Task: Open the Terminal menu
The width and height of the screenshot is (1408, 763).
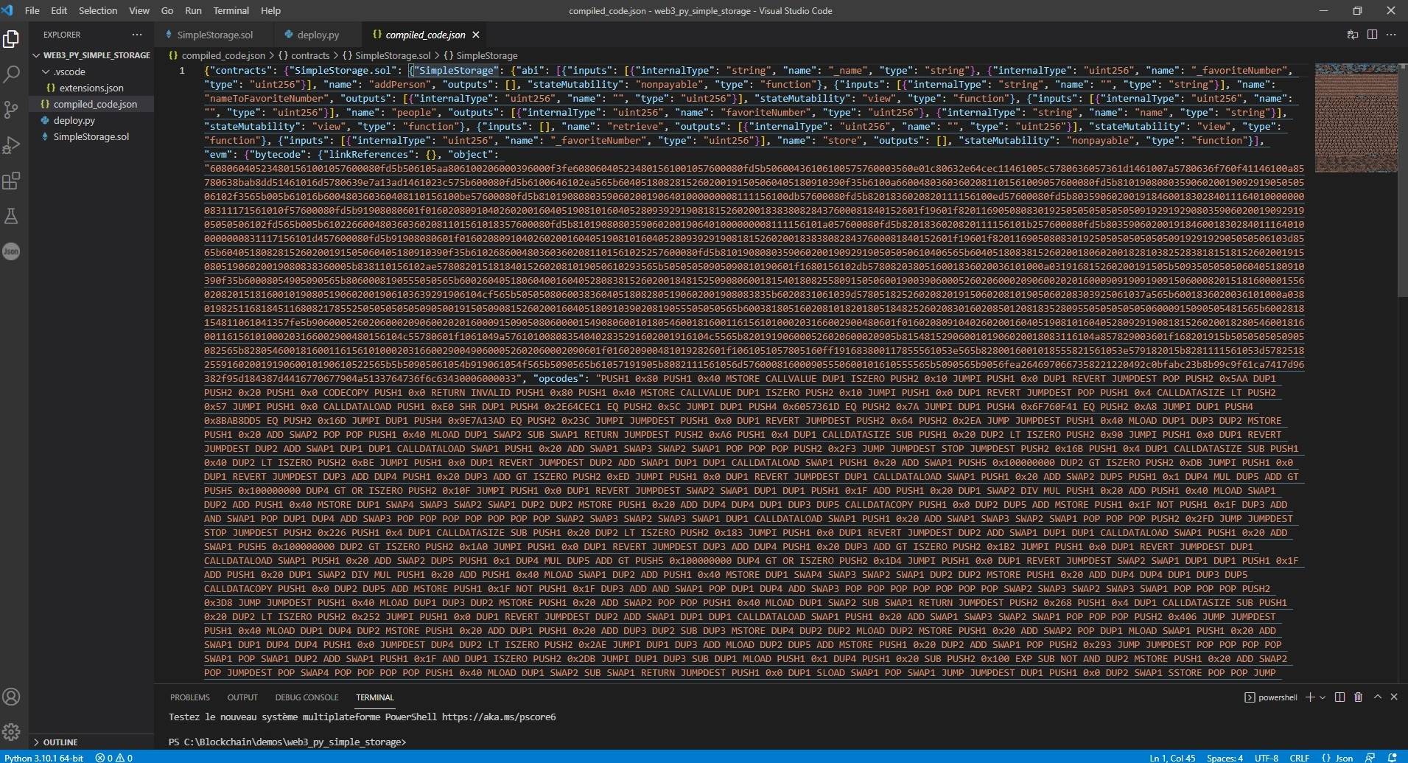Action: pyautogui.click(x=231, y=10)
